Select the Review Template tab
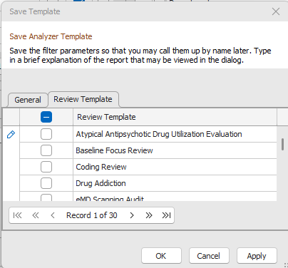The height and width of the screenshot is (268, 288). [x=83, y=99]
